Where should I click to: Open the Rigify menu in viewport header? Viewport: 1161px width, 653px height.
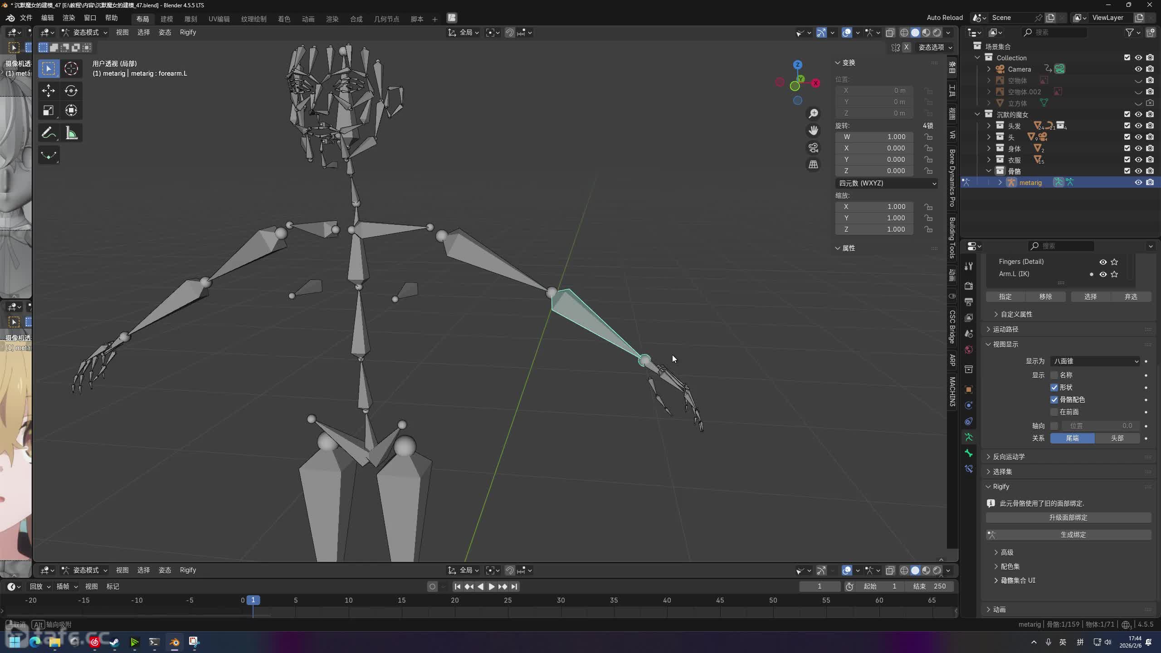(x=188, y=32)
